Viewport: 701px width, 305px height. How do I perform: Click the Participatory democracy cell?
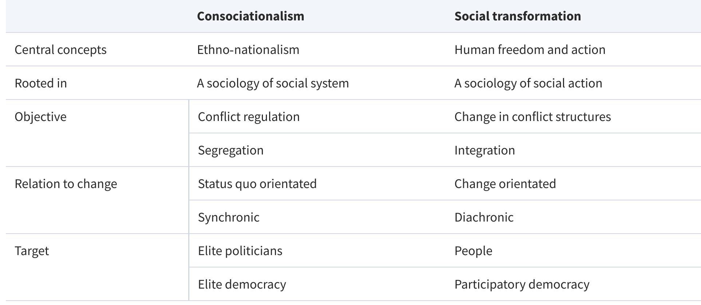click(521, 284)
